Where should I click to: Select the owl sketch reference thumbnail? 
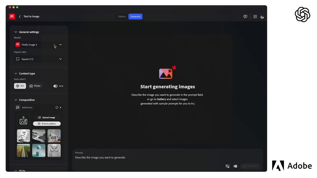click(x=54, y=151)
